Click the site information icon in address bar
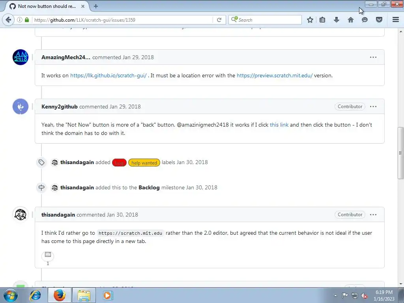404x303 pixels. tap(20, 20)
